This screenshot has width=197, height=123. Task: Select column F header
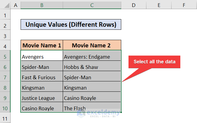coord(184,5)
